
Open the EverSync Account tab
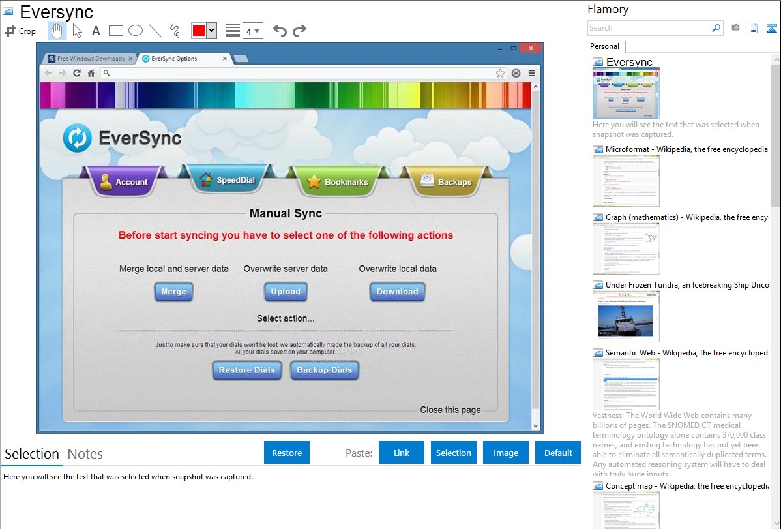123,181
